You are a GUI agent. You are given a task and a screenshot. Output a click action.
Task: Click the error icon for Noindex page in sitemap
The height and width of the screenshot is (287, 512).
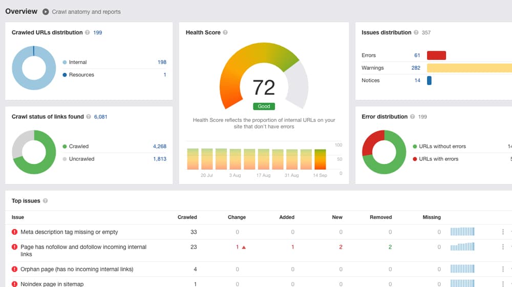click(14, 284)
